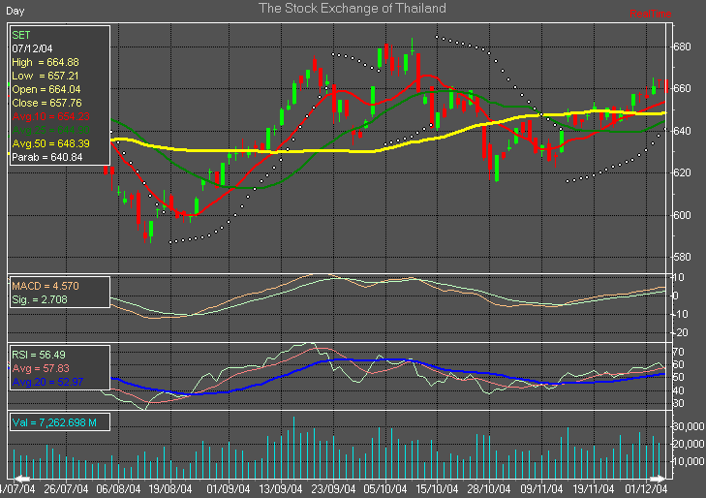
Task: Select the 'SET' symbol name in legend
Action: [x=20, y=35]
